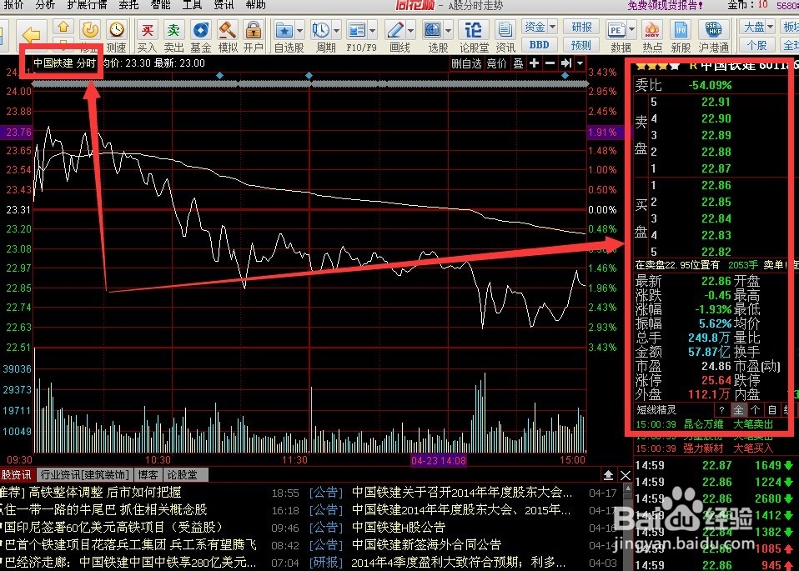The height and width of the screenshot is (571, 799).
Task: Open the 帮助 menu
Action: pyautogui.click(x=255, y=5)
